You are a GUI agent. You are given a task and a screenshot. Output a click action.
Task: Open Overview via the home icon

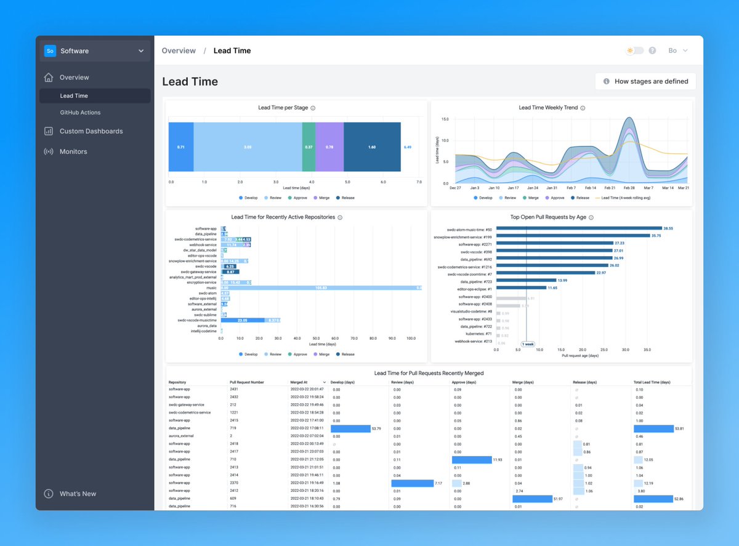point(49,78)
